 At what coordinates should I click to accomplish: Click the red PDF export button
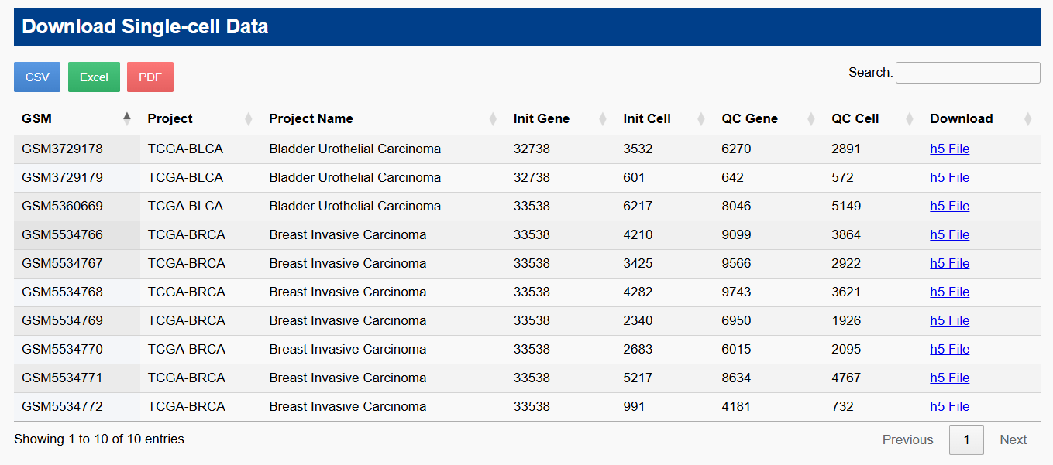click(x=150, y=77)
